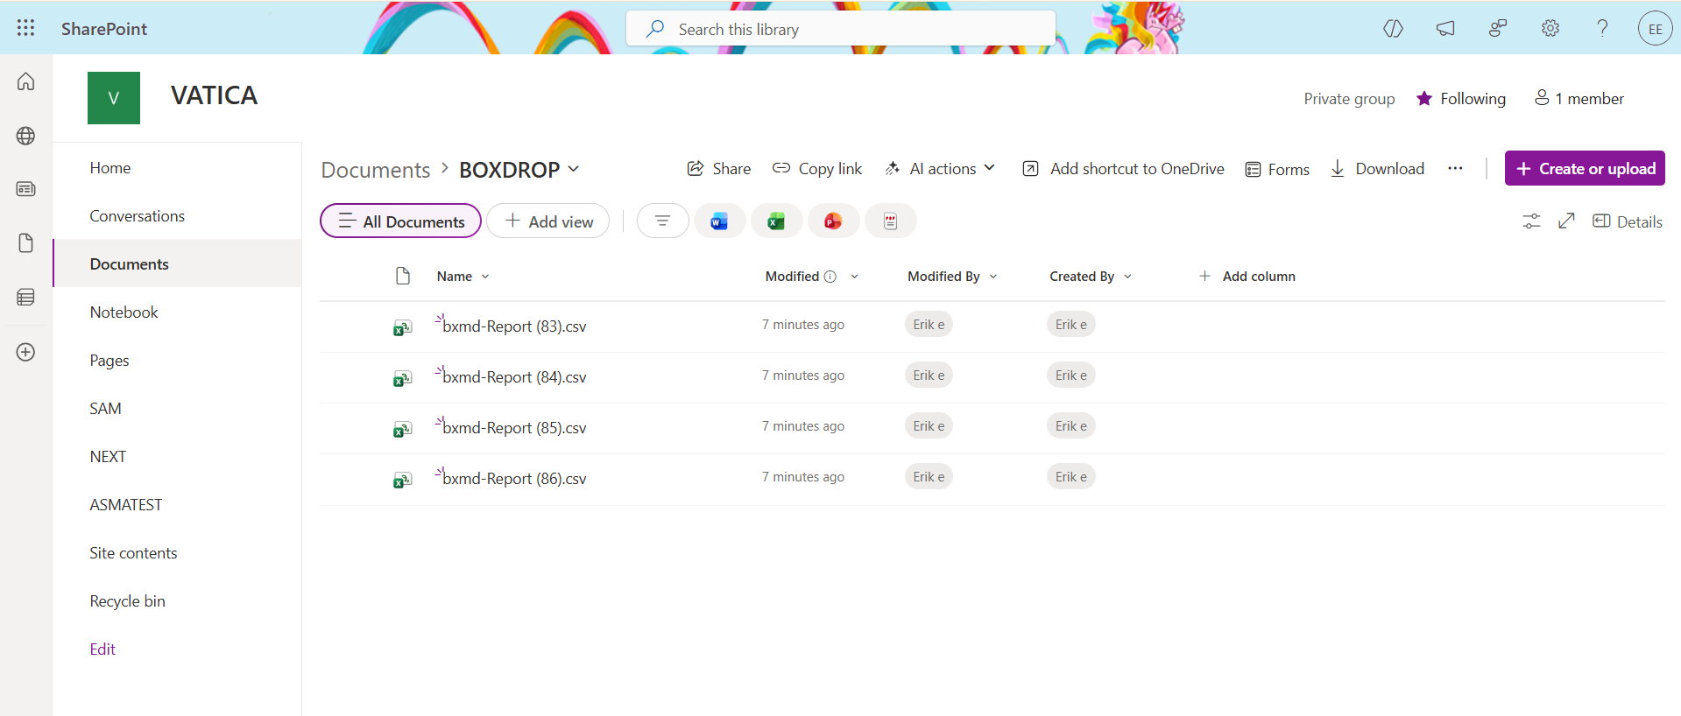Click the VATICA site logo tile
The height and width of the screenshot is (716, 1681).
coord(114,98)
